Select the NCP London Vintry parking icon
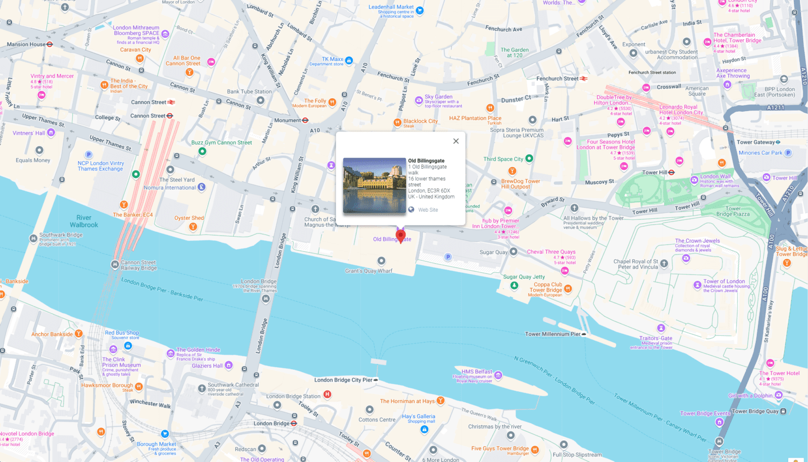 coord(89,155)
